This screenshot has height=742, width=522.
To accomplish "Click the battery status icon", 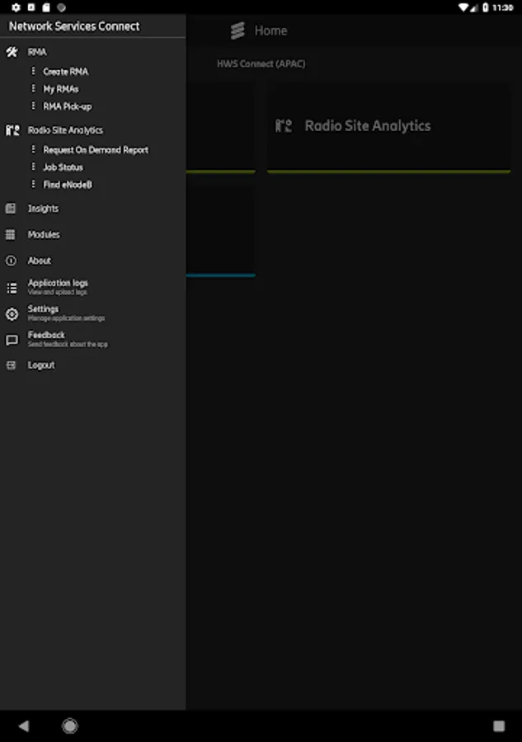I will coord(486,7).
